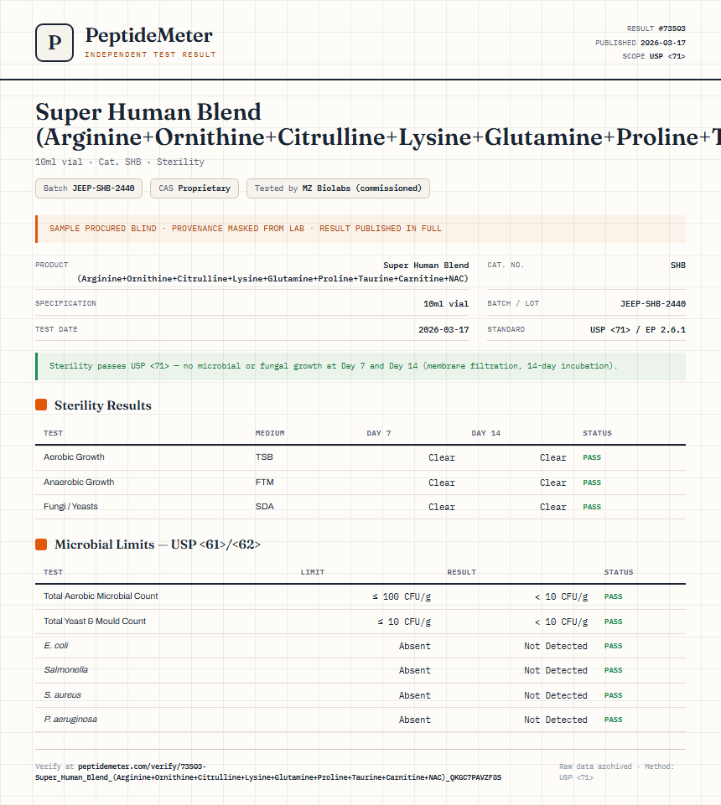The height and width of the screenshot is (805, 721).
Task: Click the SPECIFICATION value '10ml vial'
Action: (x=445, y=304)
